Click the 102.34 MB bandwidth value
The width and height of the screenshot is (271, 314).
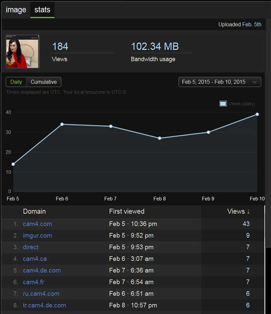pyautogui.click(x=155, y=46)
